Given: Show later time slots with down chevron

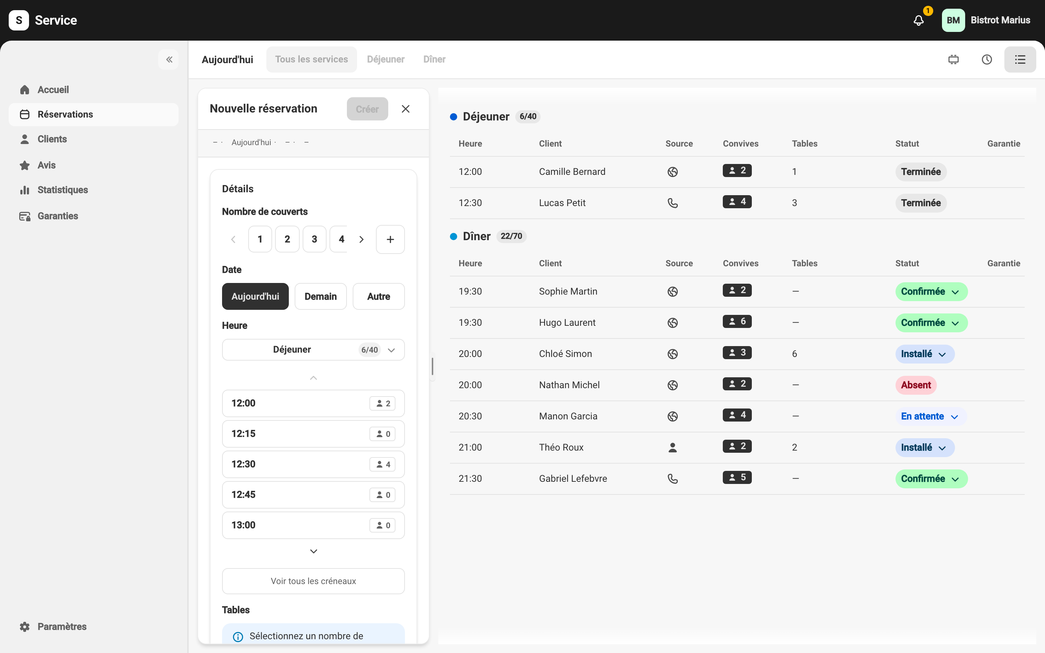Looking at the screenshot, I should [x=313, y=551].
